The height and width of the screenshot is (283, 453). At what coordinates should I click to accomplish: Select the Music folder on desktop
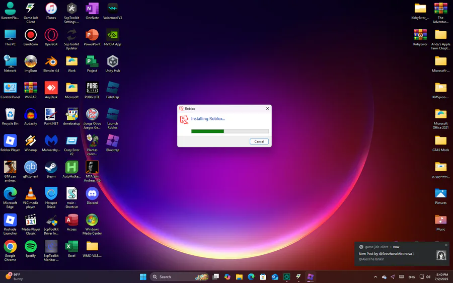click(440, 223)
